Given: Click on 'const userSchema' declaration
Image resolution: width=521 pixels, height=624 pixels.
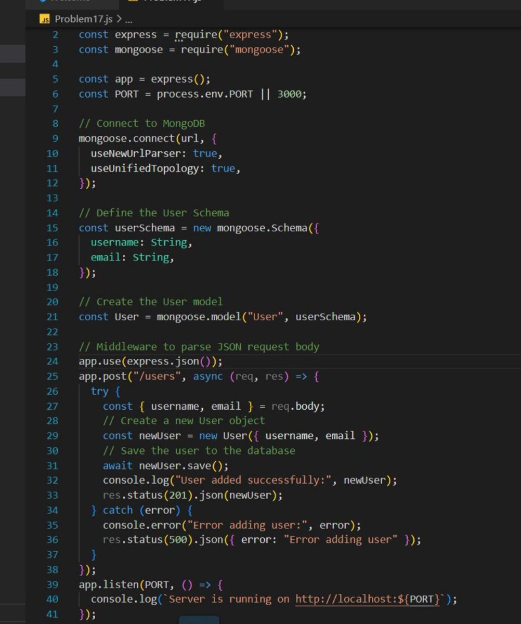Looking at the screenshot, I should 127,228.
